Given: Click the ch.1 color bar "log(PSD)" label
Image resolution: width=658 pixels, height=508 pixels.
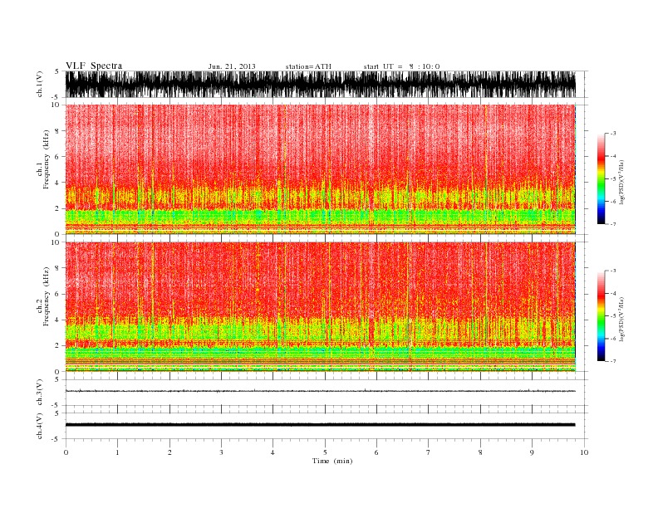Looking at the screenshot, I should tap(622, 182).
